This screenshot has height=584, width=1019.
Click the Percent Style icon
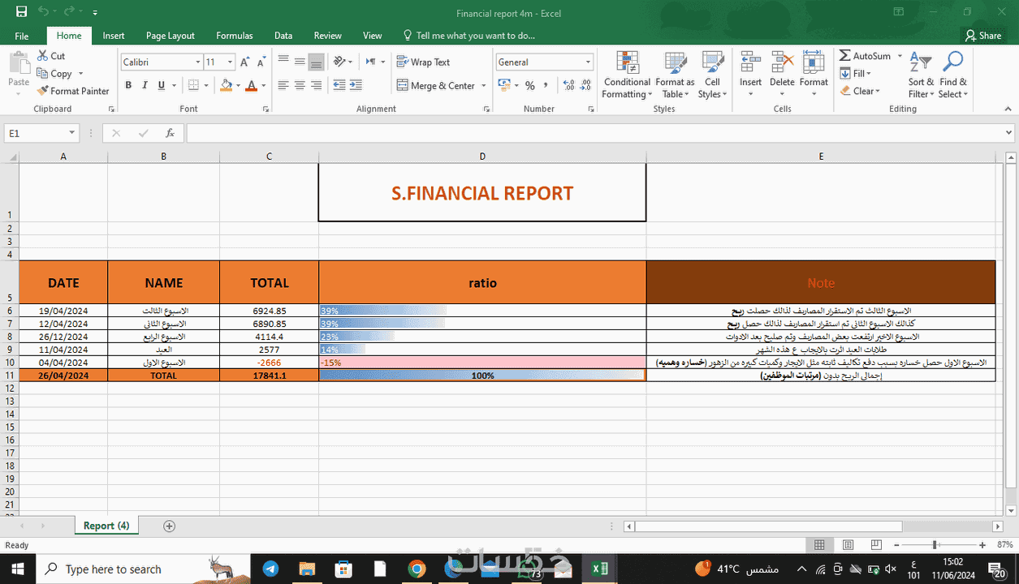pos(529,85)
